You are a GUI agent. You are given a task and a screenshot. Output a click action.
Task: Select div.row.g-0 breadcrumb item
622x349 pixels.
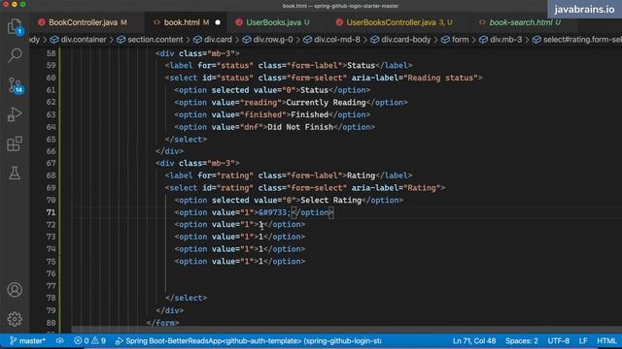click(268, 40)
